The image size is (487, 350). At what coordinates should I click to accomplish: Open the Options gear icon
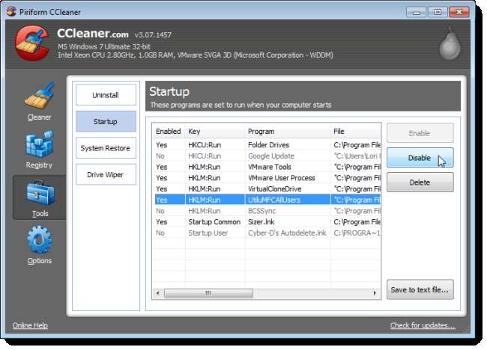pos(39,243)
